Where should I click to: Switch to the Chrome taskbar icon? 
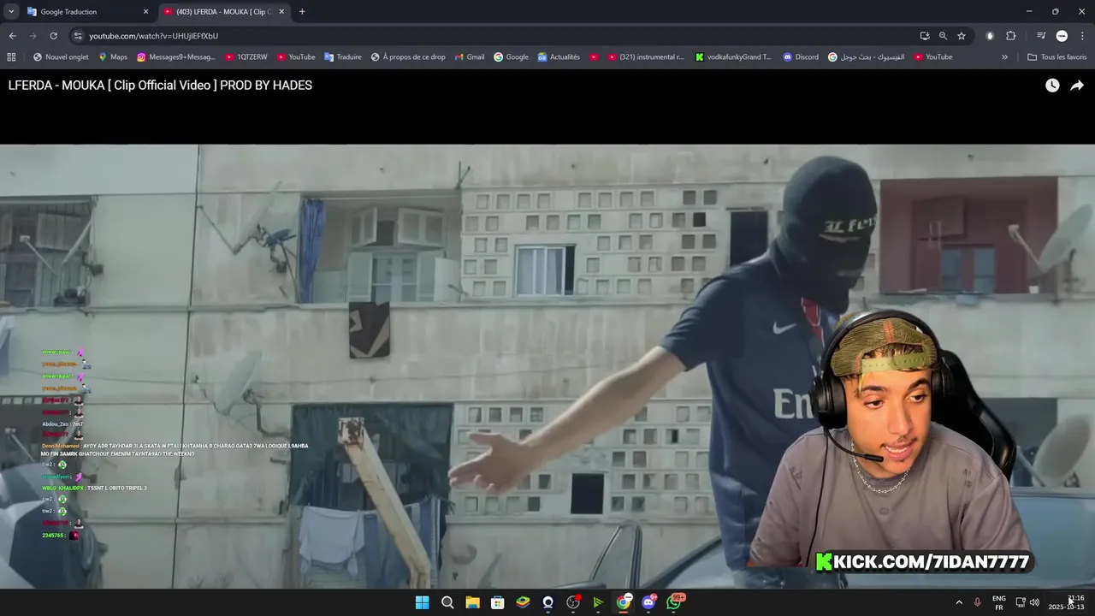[624, 602]
